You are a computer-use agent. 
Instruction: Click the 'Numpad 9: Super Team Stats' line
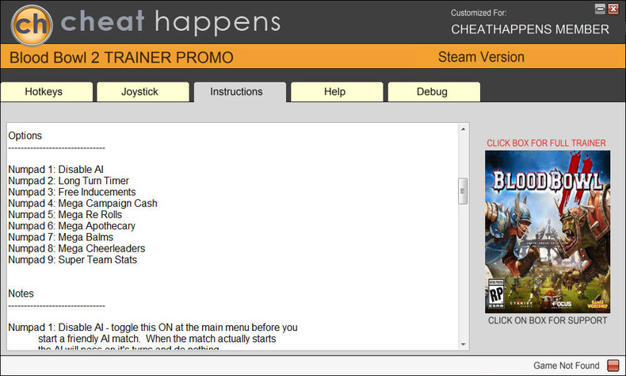[73, 259]
